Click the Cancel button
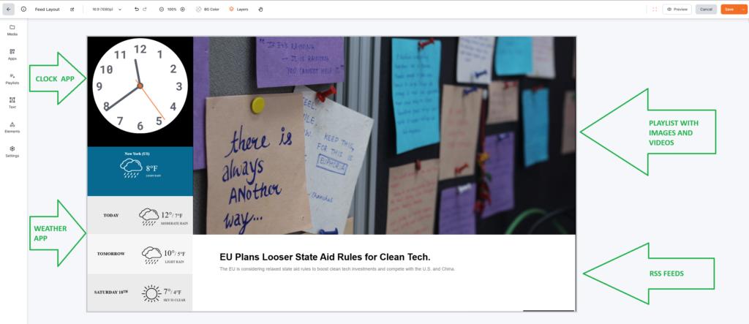The image size is (749, 324). click(x=706, y=9)
